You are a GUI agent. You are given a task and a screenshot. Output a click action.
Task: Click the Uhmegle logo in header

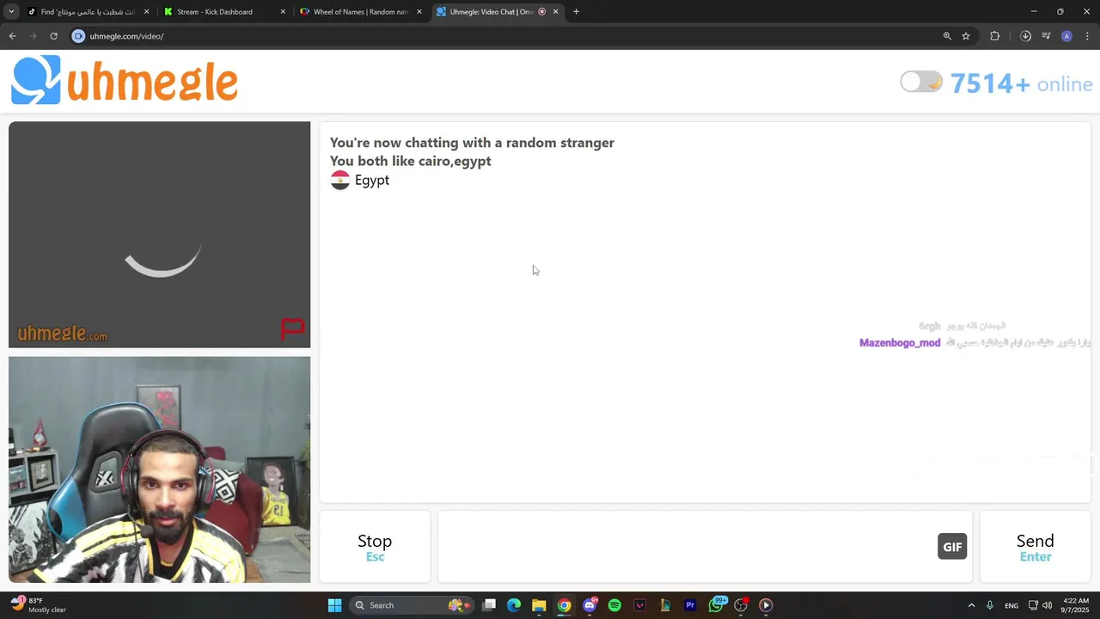click(x=125, y=81)
